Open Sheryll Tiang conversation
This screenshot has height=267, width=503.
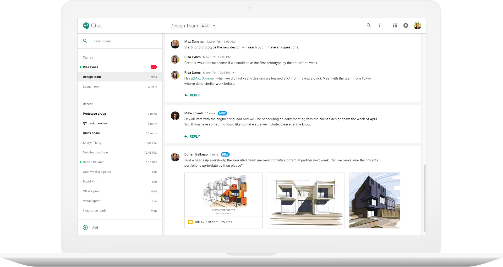(x=120, y=143)
